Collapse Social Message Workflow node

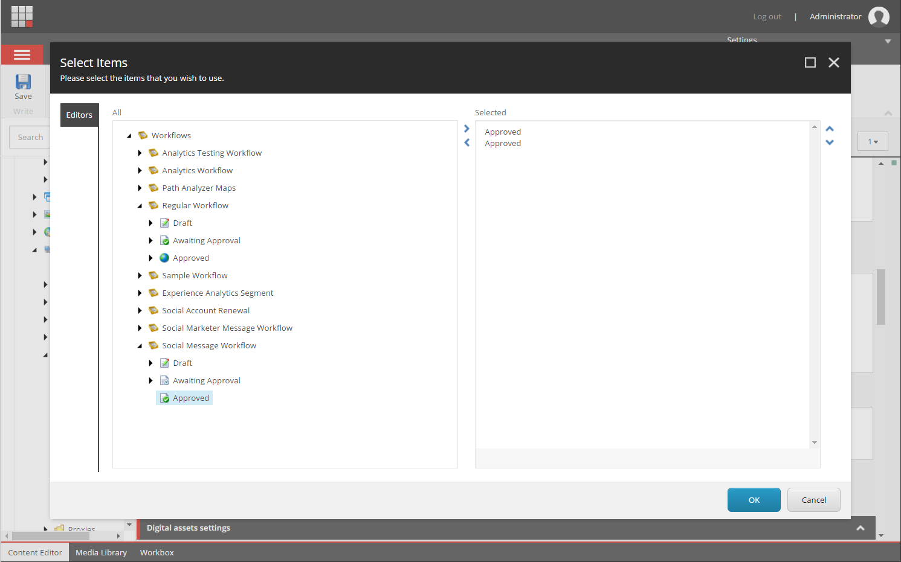pyautogui.click(x=140, y=346)
